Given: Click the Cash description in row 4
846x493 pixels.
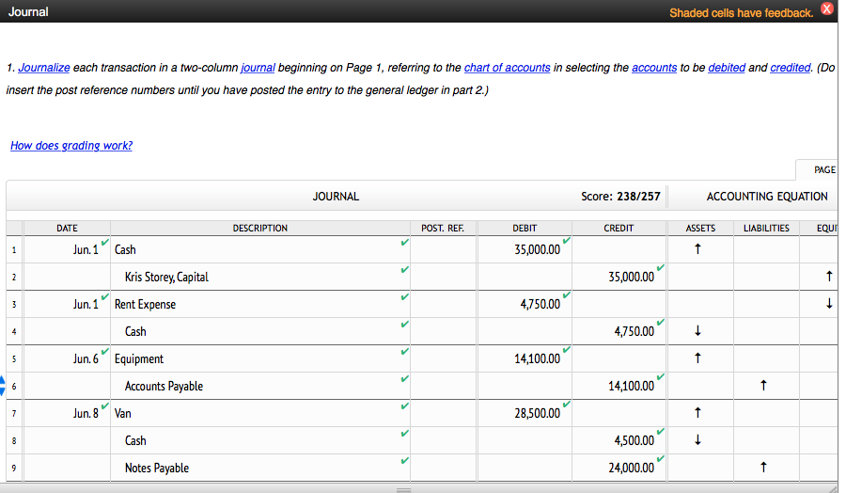Looking at the screenshot, I should [x=260, y=331].
